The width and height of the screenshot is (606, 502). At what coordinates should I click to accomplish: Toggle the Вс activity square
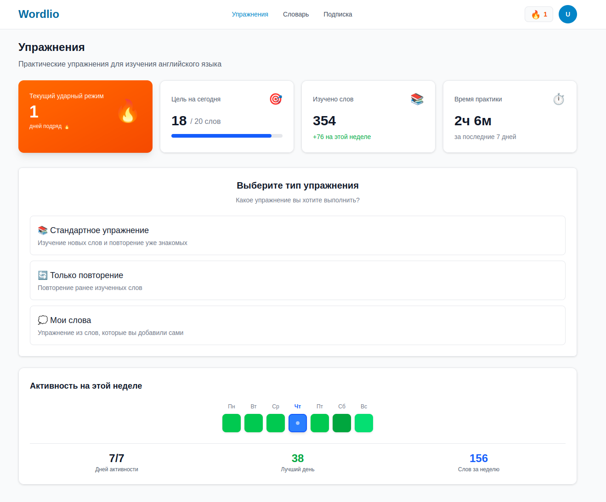363,423
